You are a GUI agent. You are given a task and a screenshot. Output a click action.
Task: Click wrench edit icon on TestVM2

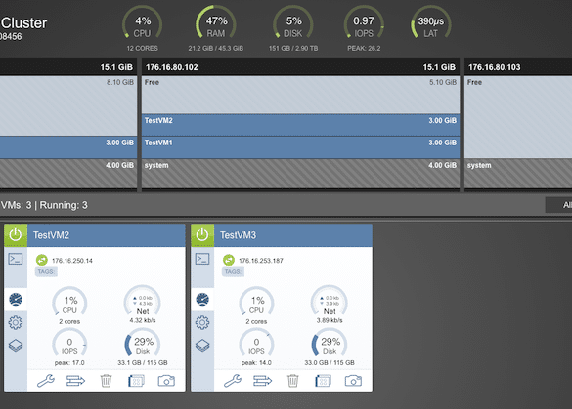[46, 381]
